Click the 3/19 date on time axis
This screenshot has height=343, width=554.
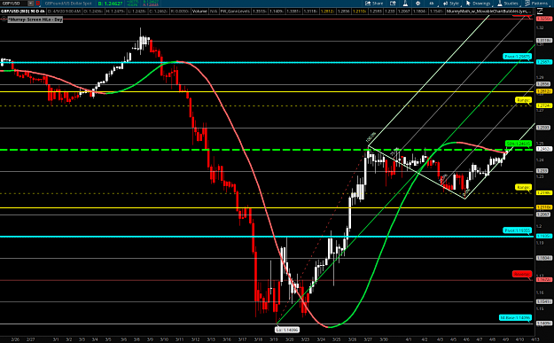coord(274,339)
